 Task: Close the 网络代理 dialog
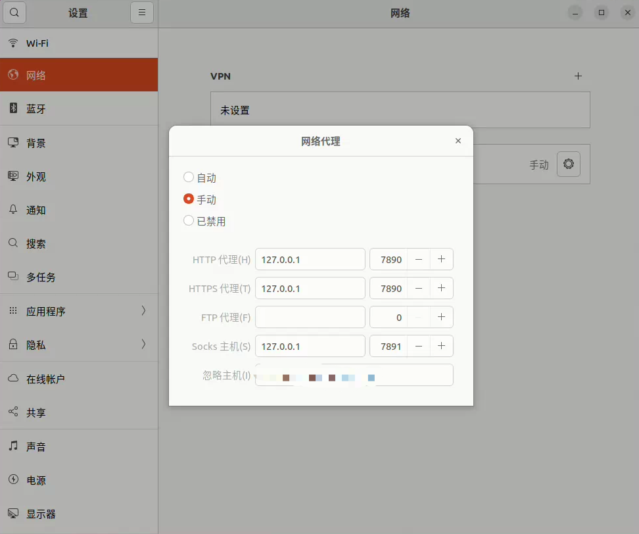tap(458, 141)
